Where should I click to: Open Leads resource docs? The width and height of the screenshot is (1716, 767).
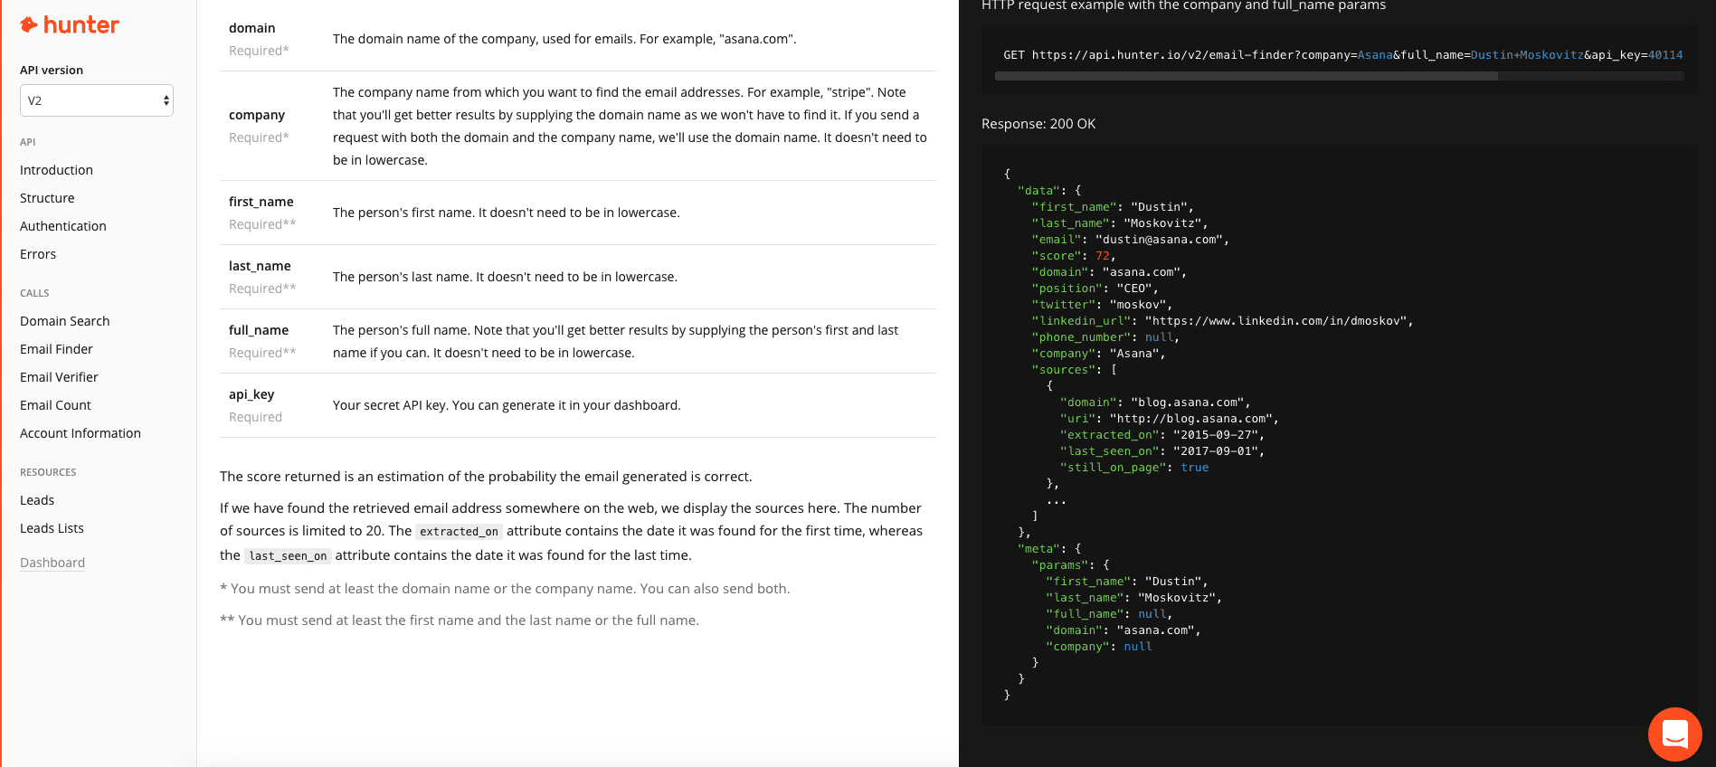(x=37, y=500)
